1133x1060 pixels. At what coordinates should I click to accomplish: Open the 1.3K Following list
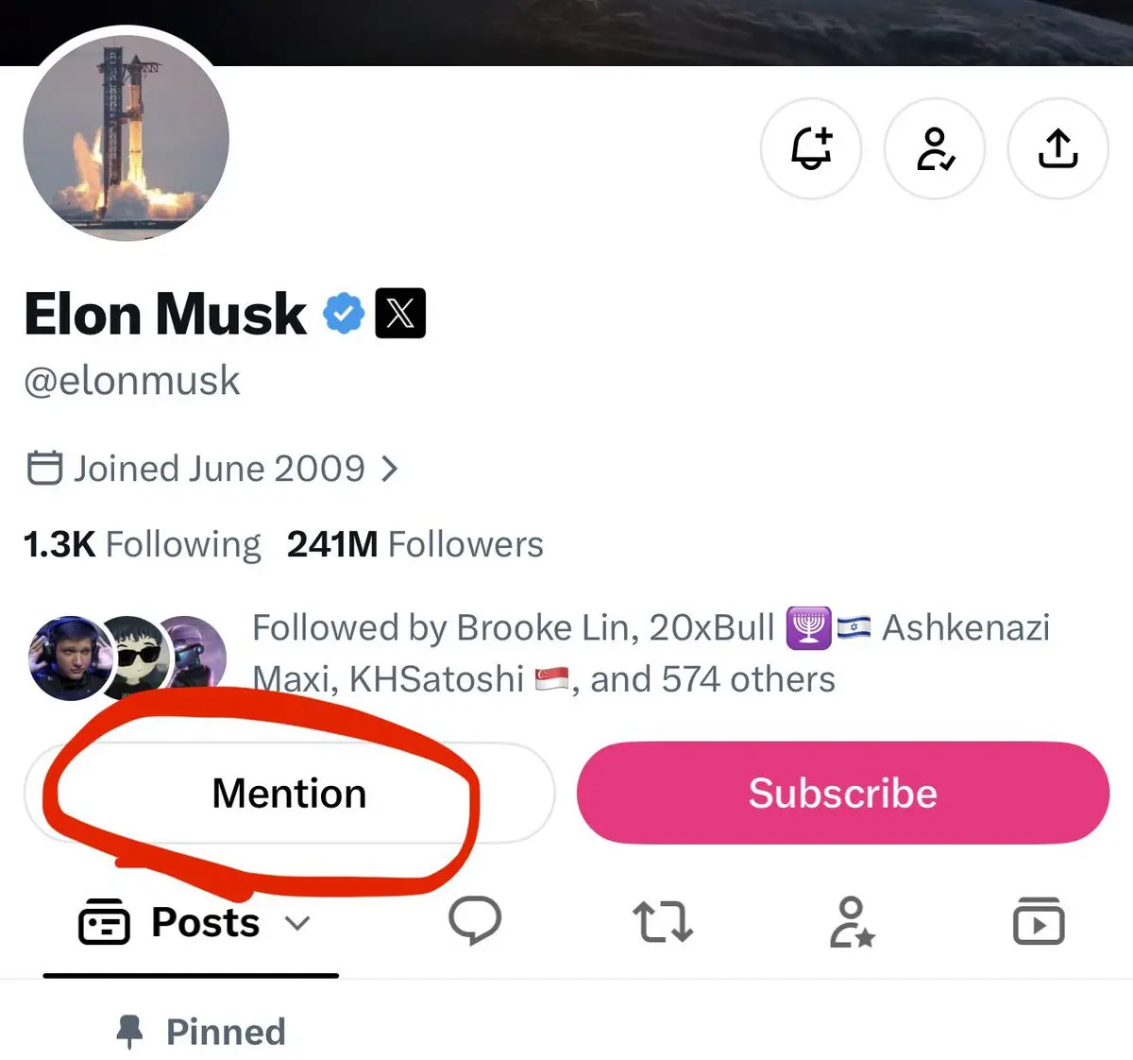(143, 545)
